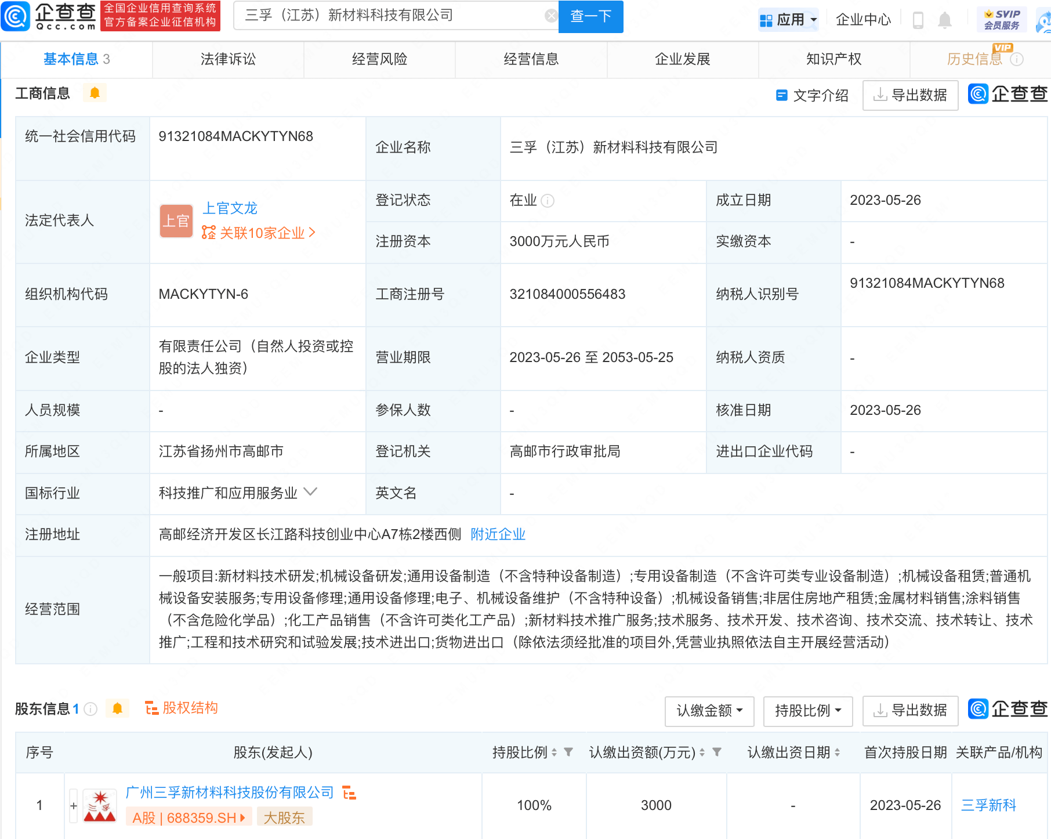
Task: Click the company name search field
Action: tap(394, 16)
